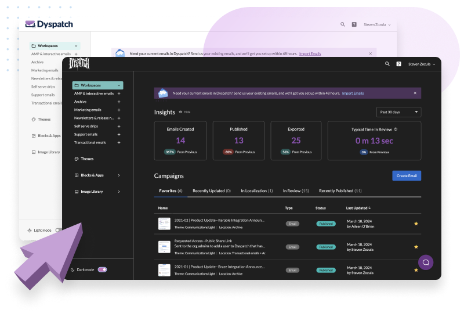Open Requested Access - Public Share Link email
Screen dimensions: 464x313
tap(204, 241)
